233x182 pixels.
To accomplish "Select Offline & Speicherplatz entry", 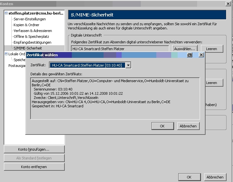I will (x=31, y=37).
